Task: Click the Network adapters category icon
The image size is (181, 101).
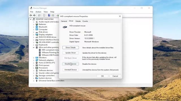Action: coord(37,60)
